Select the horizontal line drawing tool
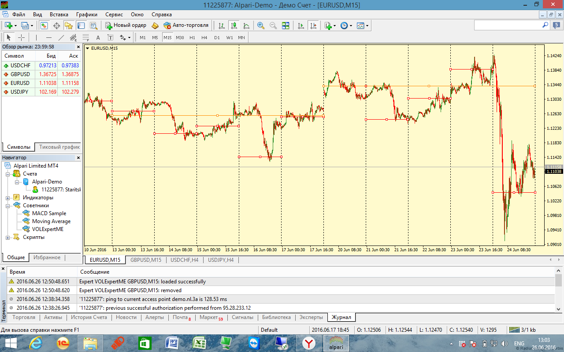This screenshot has height=352, width=564. [x=48, y=37]
